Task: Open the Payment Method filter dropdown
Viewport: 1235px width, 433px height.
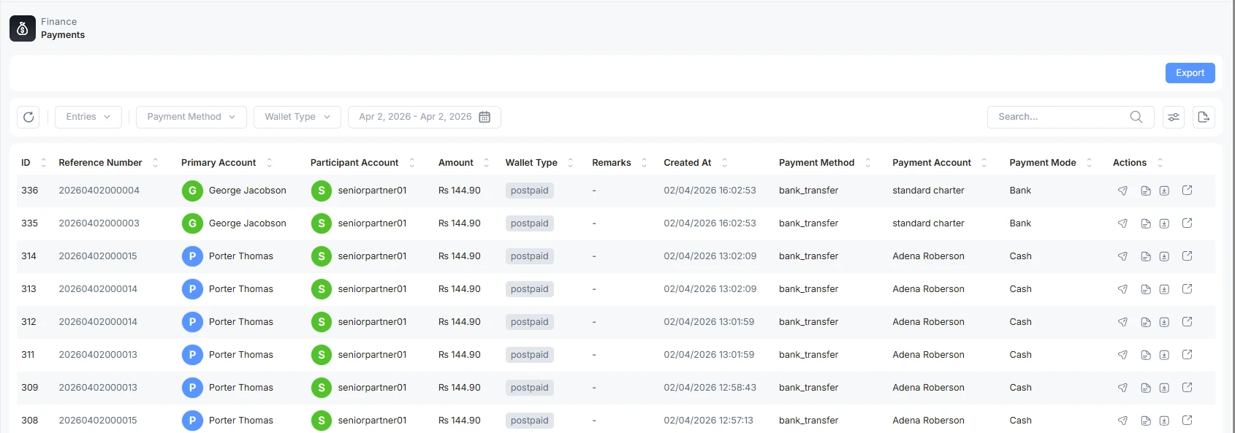Action: tap(191, 117)
